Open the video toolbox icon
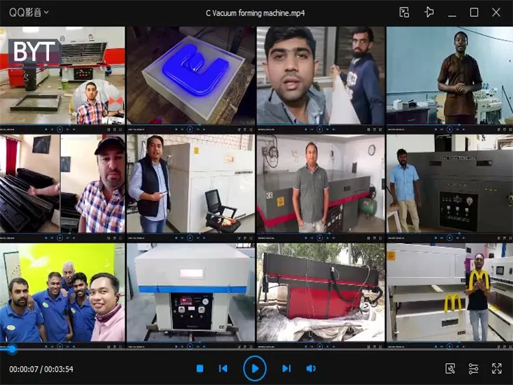This screenshot has width=513, height=385. [450, 369]
